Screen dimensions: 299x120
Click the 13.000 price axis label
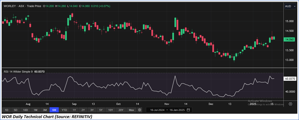tap(289, 60)
